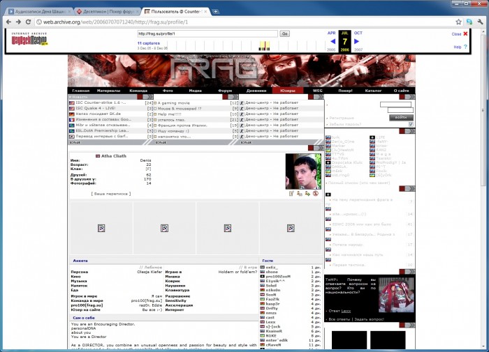Go back with the browser back arrow
The height and width of the screenshot is (352, 489).
(8, 22)
